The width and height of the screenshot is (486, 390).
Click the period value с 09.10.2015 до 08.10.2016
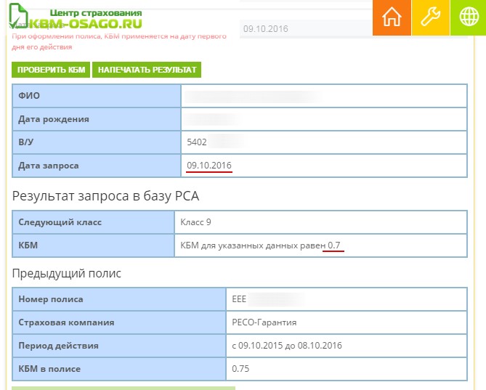coord(287,346)
